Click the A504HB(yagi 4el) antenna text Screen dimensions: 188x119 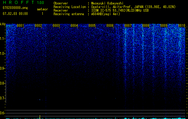pos(106,14)
